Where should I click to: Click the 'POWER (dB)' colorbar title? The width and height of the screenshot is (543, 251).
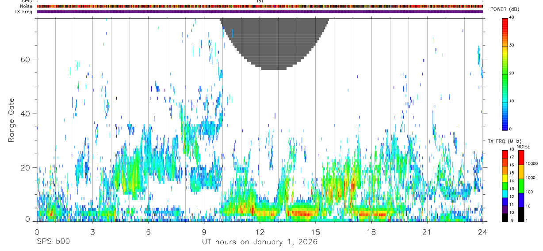click(x=505, y=9)
